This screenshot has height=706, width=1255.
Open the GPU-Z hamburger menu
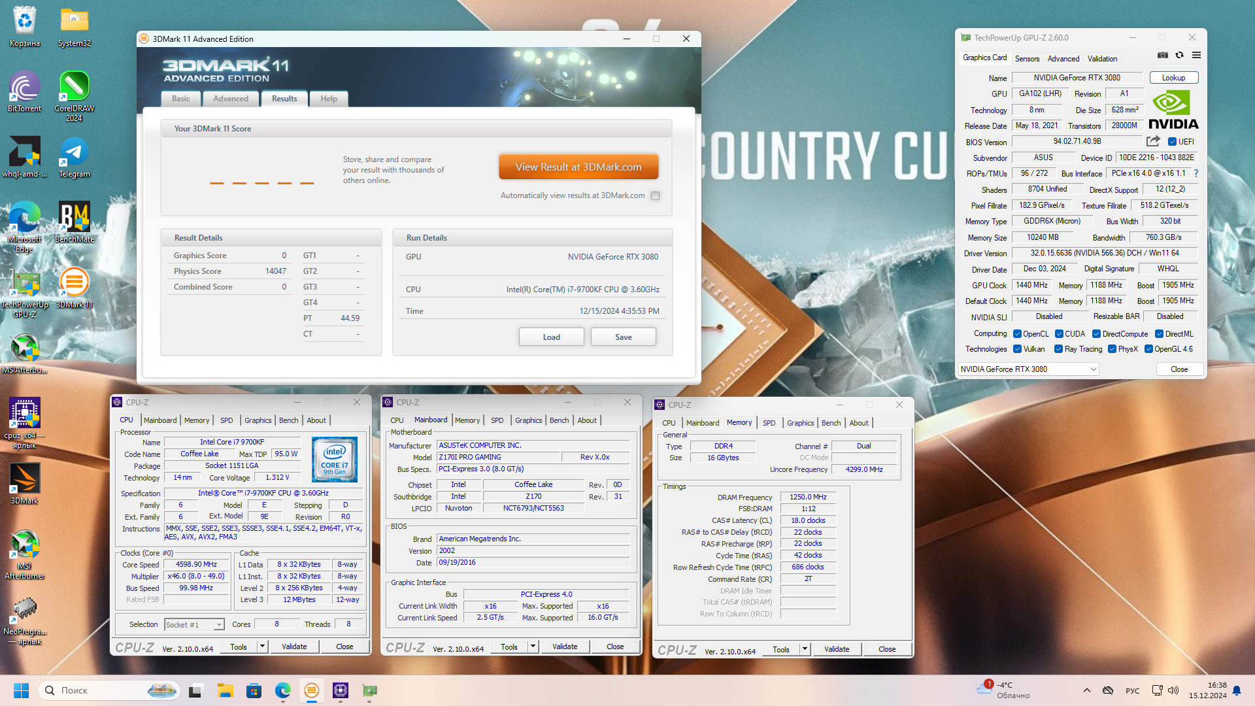click(1196, 56)
